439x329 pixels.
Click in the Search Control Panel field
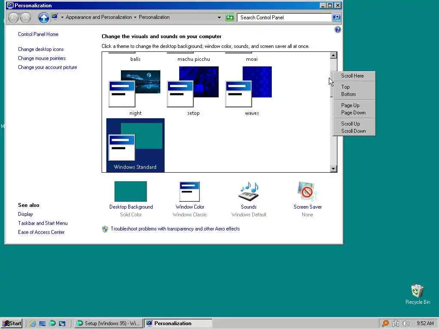284,18
